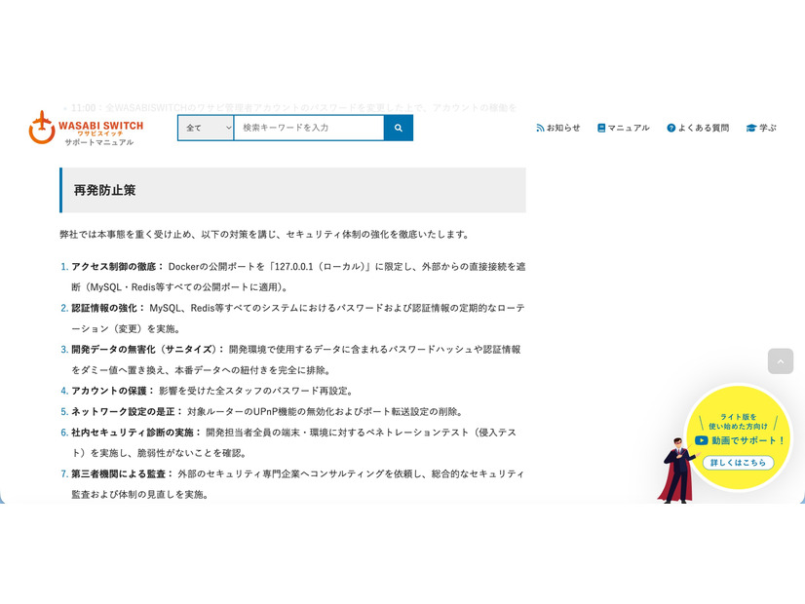Open the 全て category dropdown
The image size is (805, 604).
tap(206, 128)
